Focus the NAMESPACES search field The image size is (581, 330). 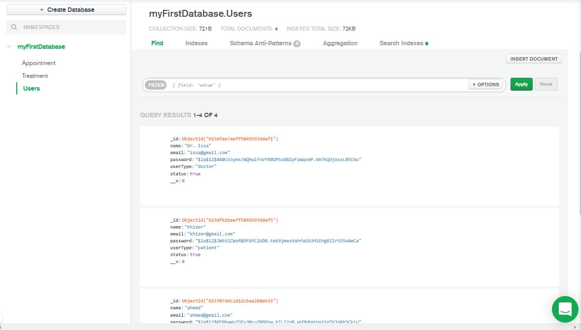coord(67,27)
